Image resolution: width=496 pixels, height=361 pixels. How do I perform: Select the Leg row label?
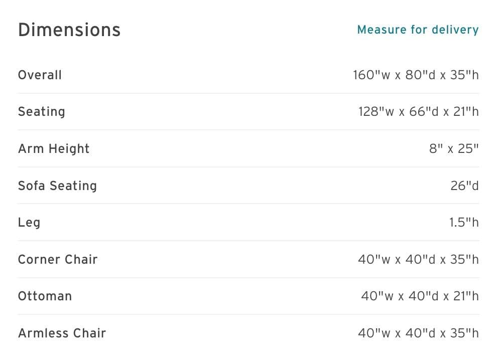(x=29, y=223)
